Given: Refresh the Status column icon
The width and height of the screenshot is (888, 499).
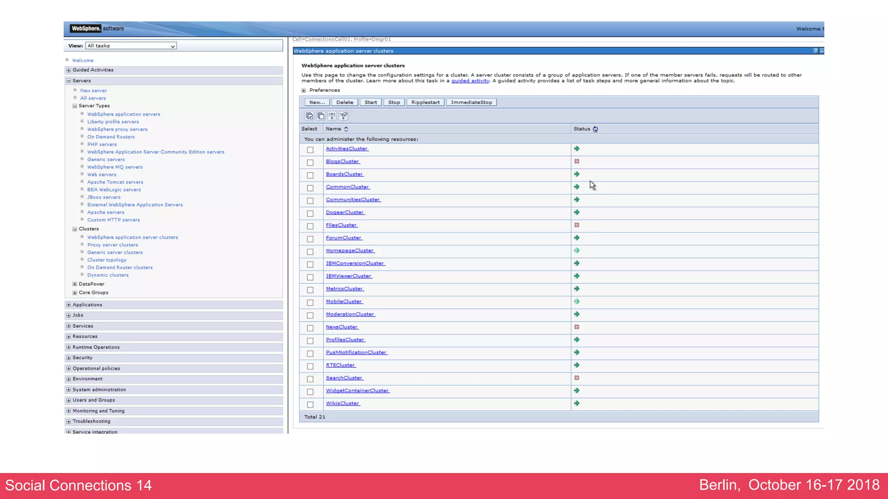Looking at the screenshot, I should pyautogui.click(x=595, y=129).
